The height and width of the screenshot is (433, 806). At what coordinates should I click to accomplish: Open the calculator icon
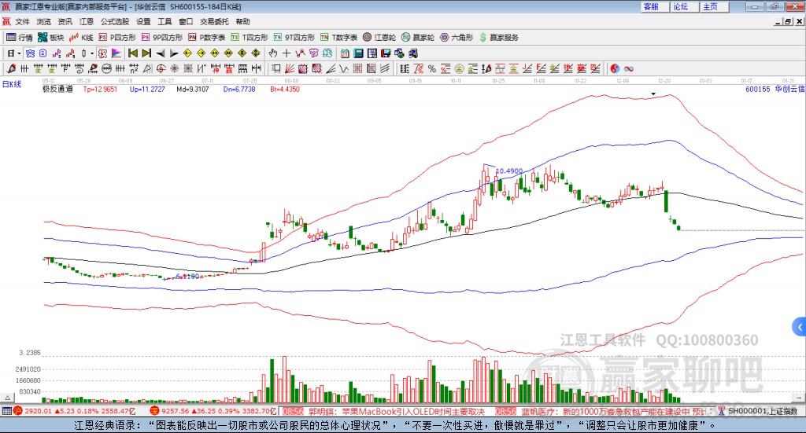[358, 53]
